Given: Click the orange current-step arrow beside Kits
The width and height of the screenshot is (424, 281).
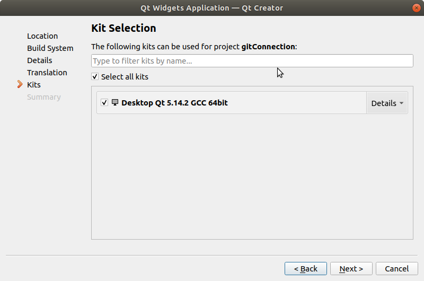Looking at the screenshot, I should pyautogui.click(x=20, y=84).
